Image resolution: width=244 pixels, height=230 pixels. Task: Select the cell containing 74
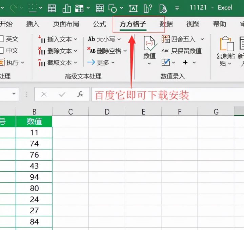(34, 144)
